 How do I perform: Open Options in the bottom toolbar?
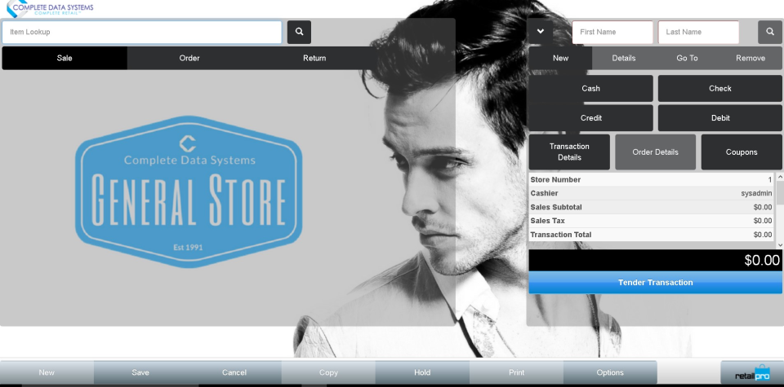(610, 372)
